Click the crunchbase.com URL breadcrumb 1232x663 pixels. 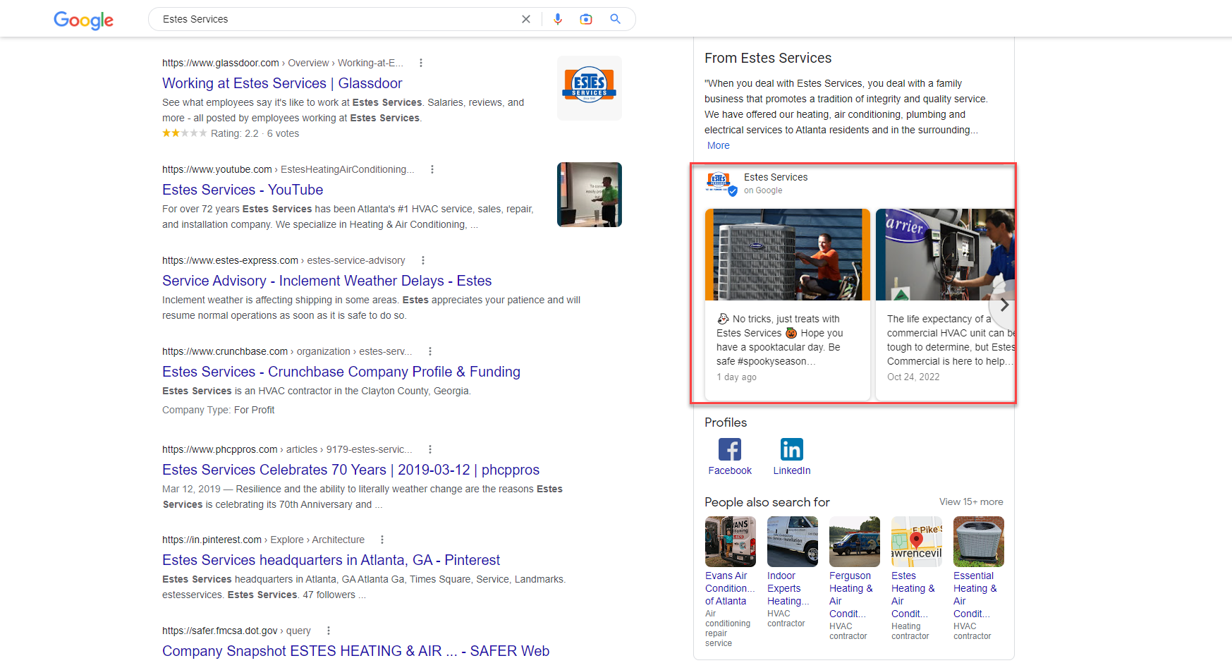click(287, 351)
